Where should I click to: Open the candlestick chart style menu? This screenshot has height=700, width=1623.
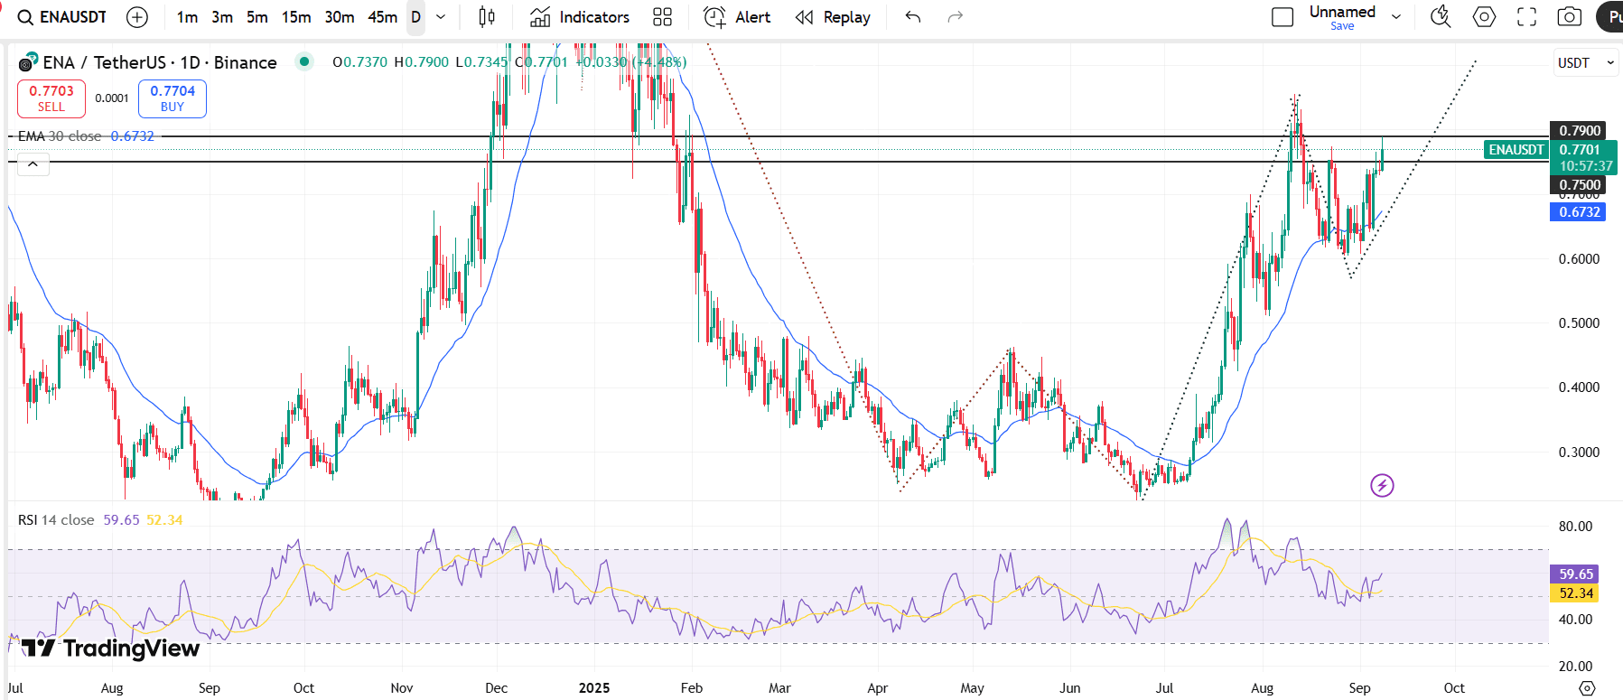pos(487,17)
